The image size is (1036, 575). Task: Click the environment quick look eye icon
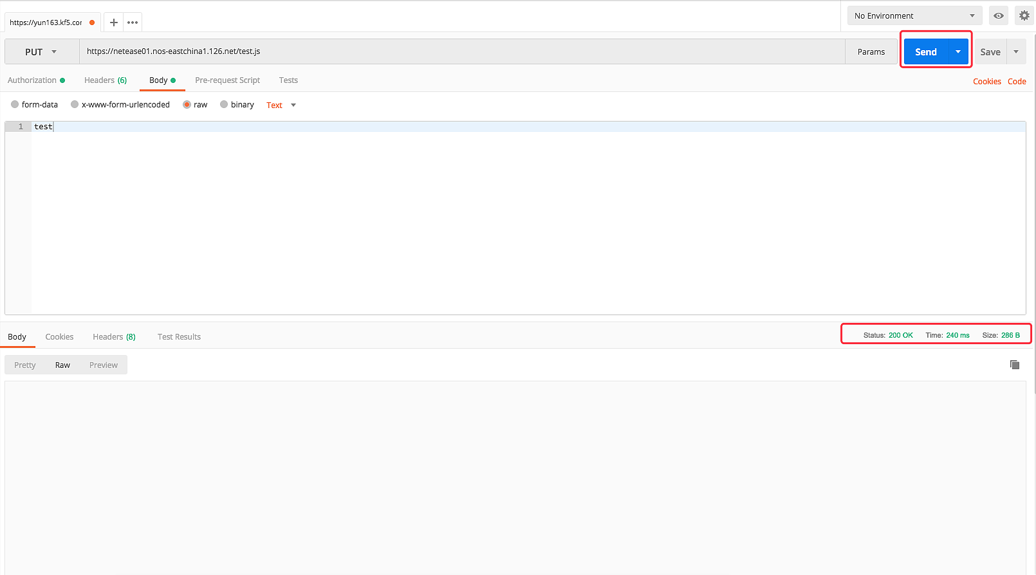[x=998, y=16]
